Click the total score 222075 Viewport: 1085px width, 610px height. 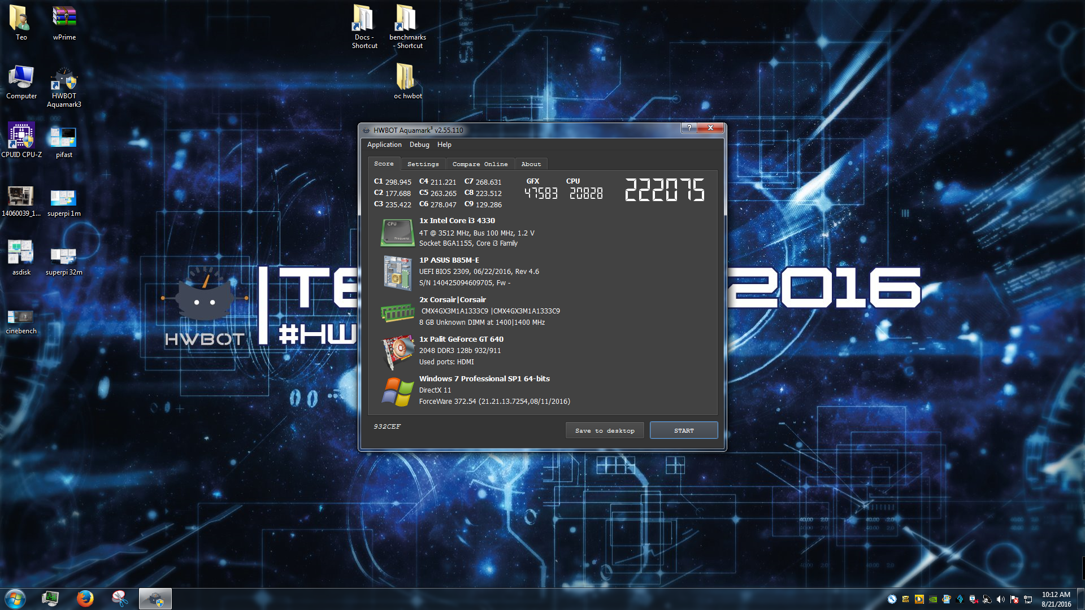(x=665, y=190)
